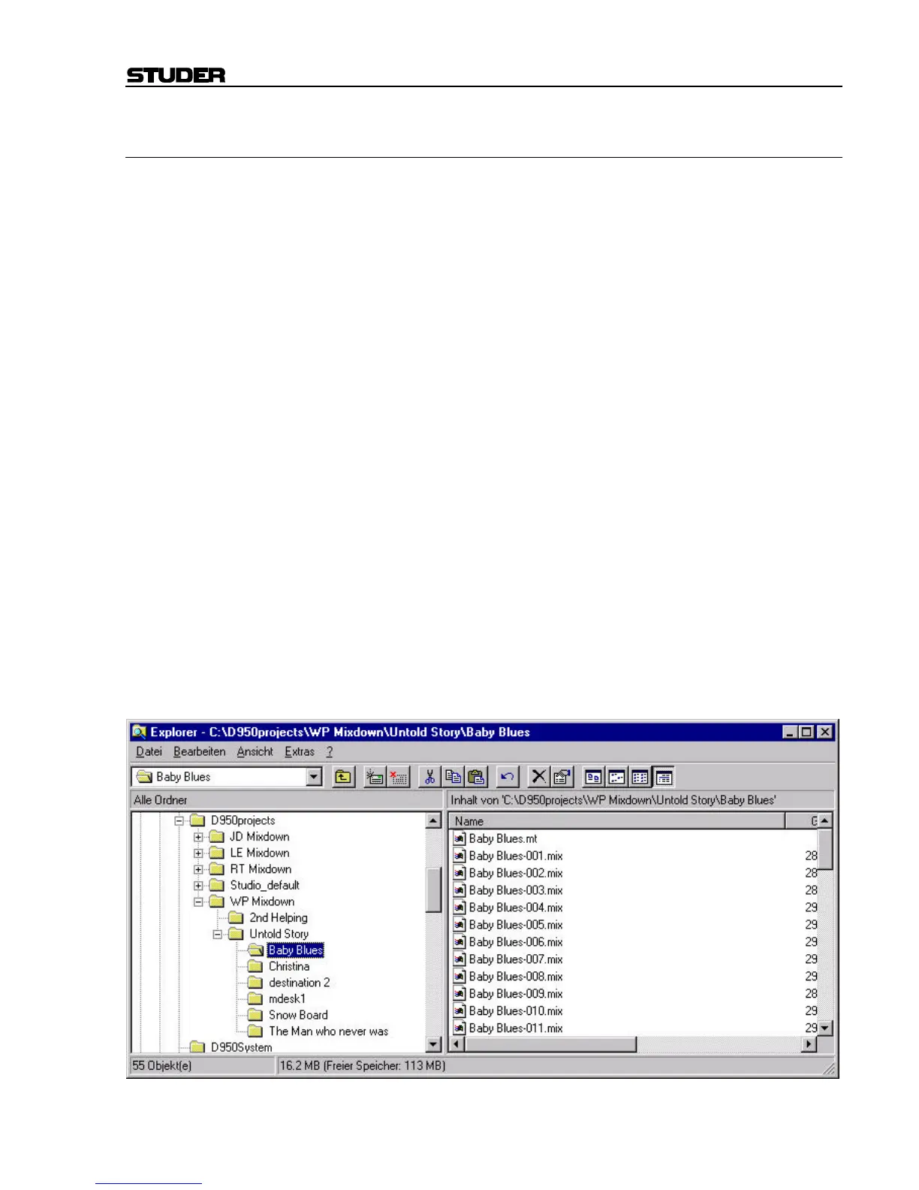Select the D950System folder
Image resolution: width=919 pixels, height=1190 pixels.
click(242, 1047)
